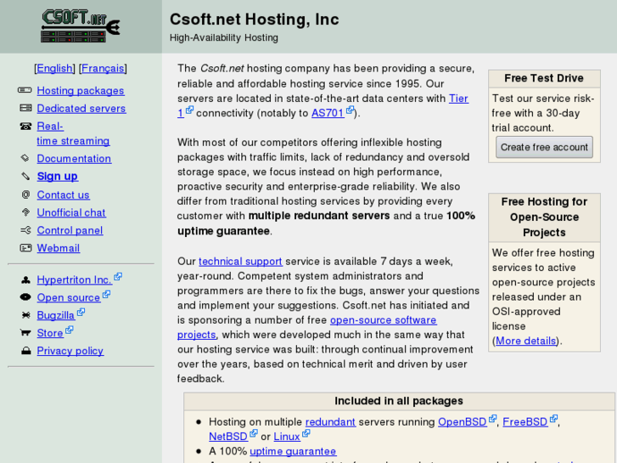Click the at-sign icon beside Contact us
The height and width of the screenshot is (463, 617).
pos(25,195)
